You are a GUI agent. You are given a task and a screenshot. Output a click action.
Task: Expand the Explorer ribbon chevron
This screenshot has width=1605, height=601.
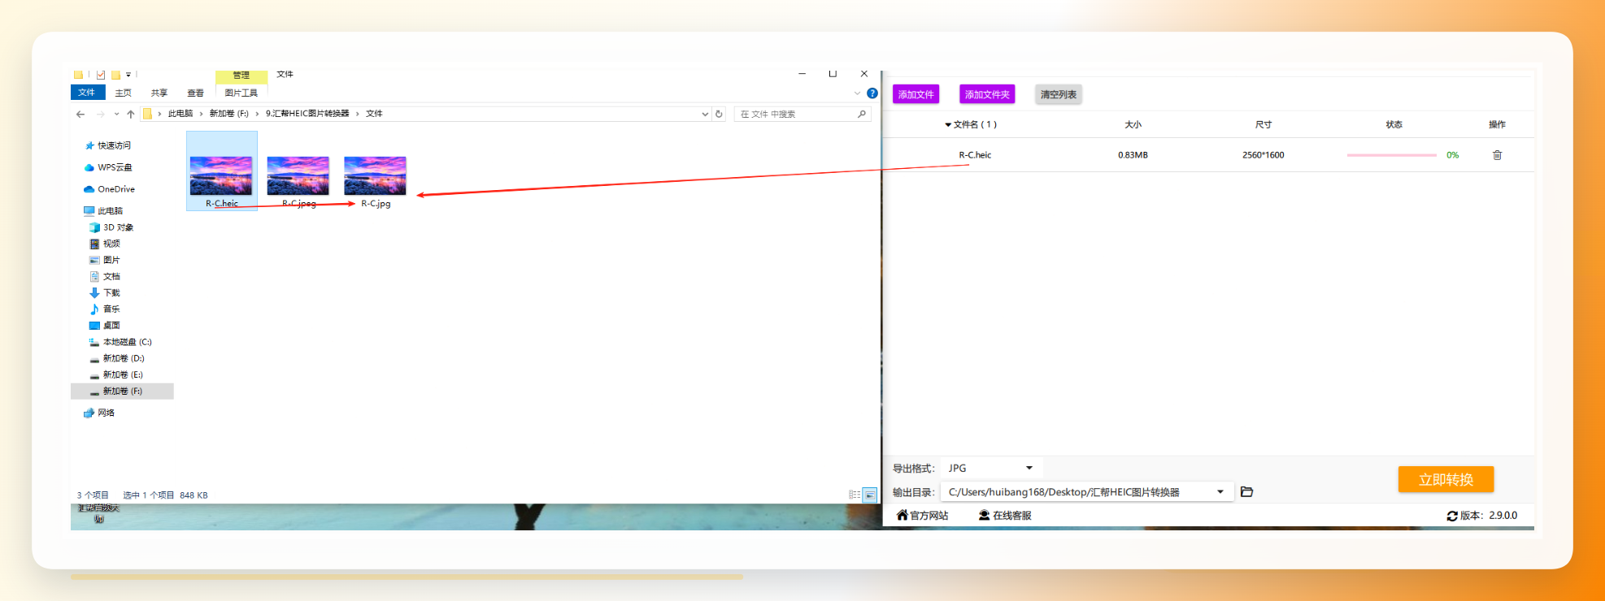coord(857,93)
